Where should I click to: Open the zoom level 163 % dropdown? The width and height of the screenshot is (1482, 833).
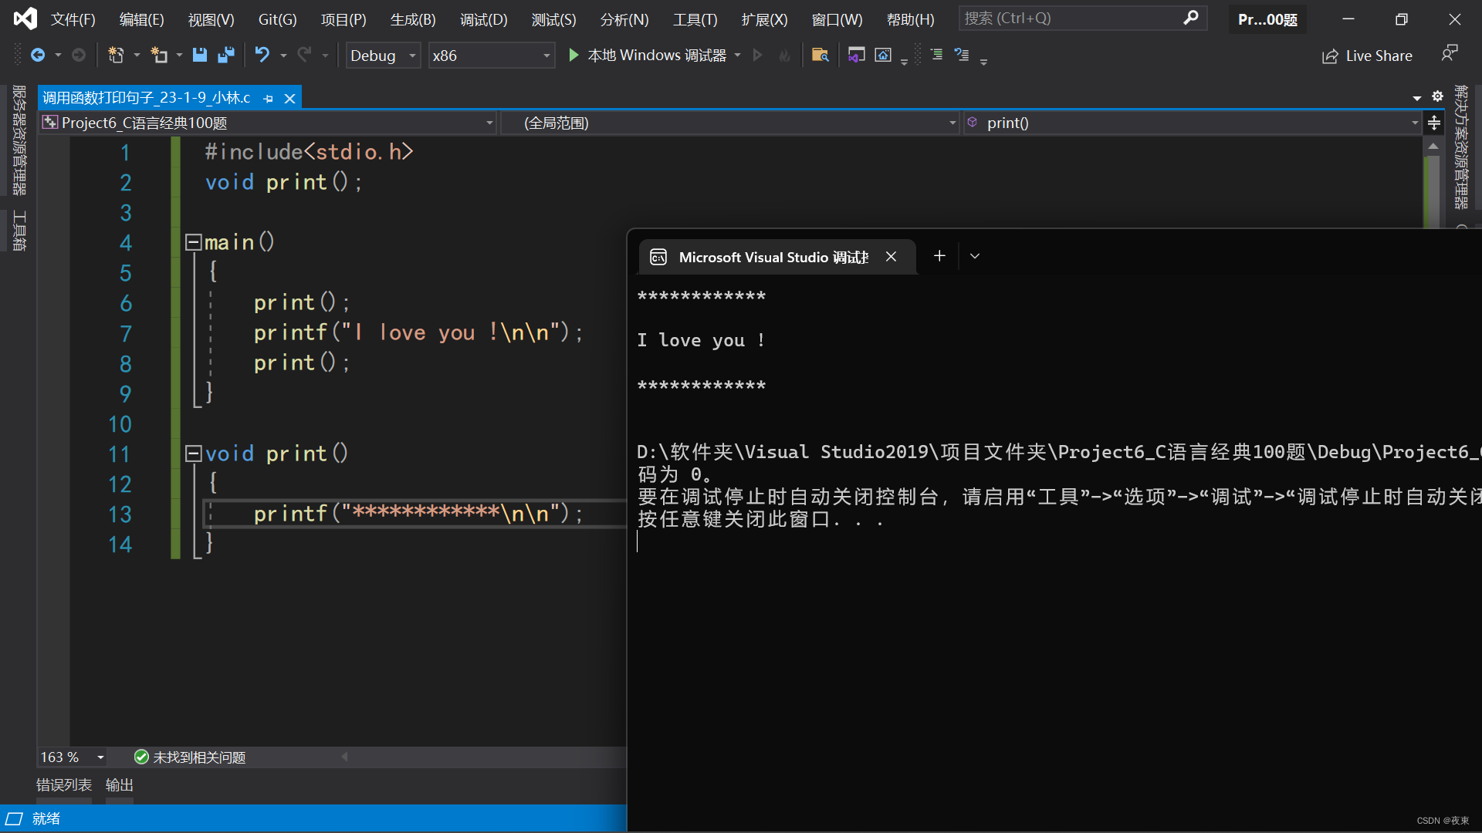[x=100, y=757]
